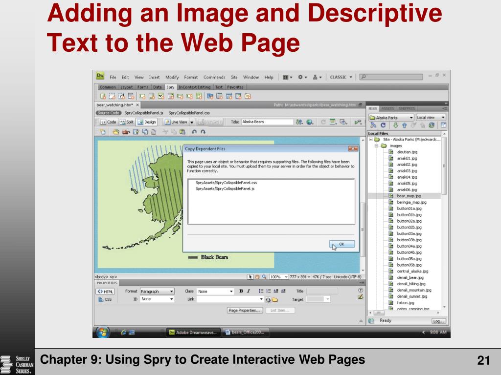Click the Get Files green arrow

click(x=395, y=125)
